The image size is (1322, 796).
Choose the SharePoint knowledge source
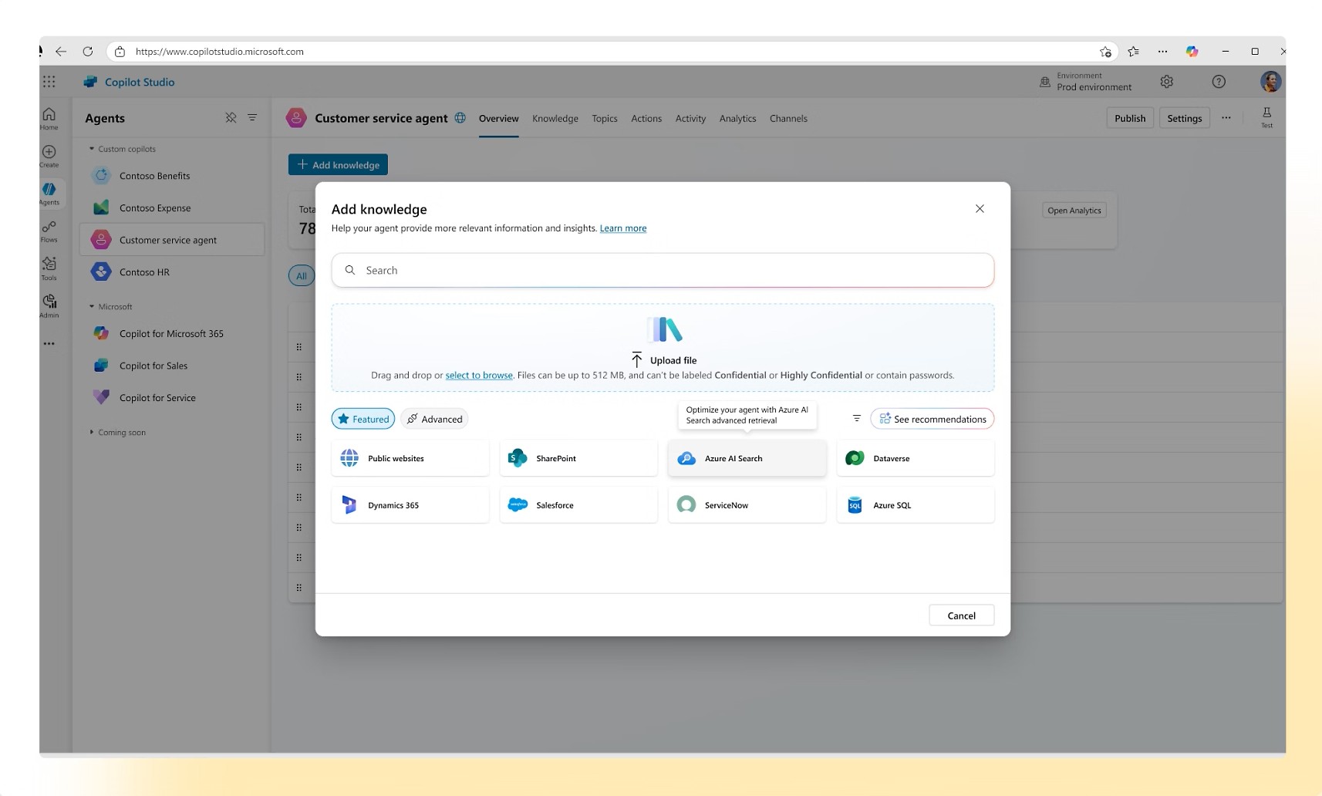point(578,458)
